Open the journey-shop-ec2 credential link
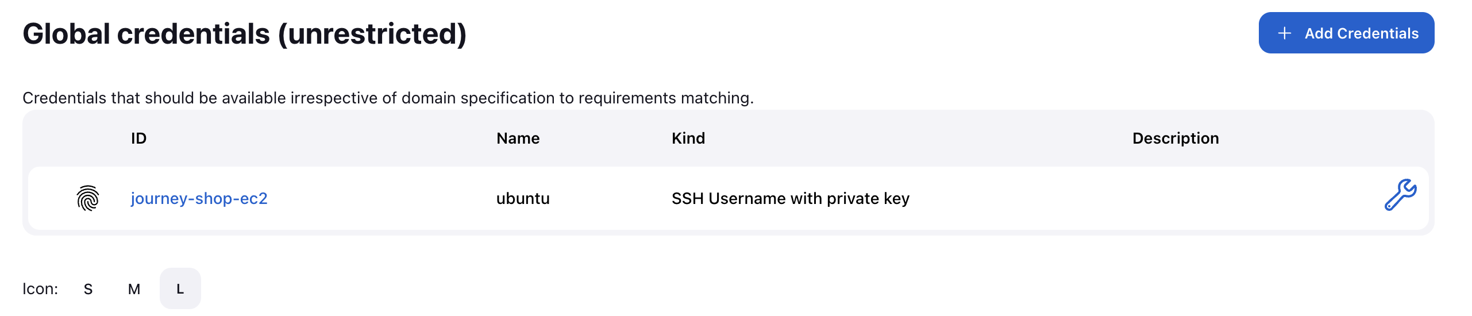The width and height of the screenshot is (1472, 316). (199, 198)
